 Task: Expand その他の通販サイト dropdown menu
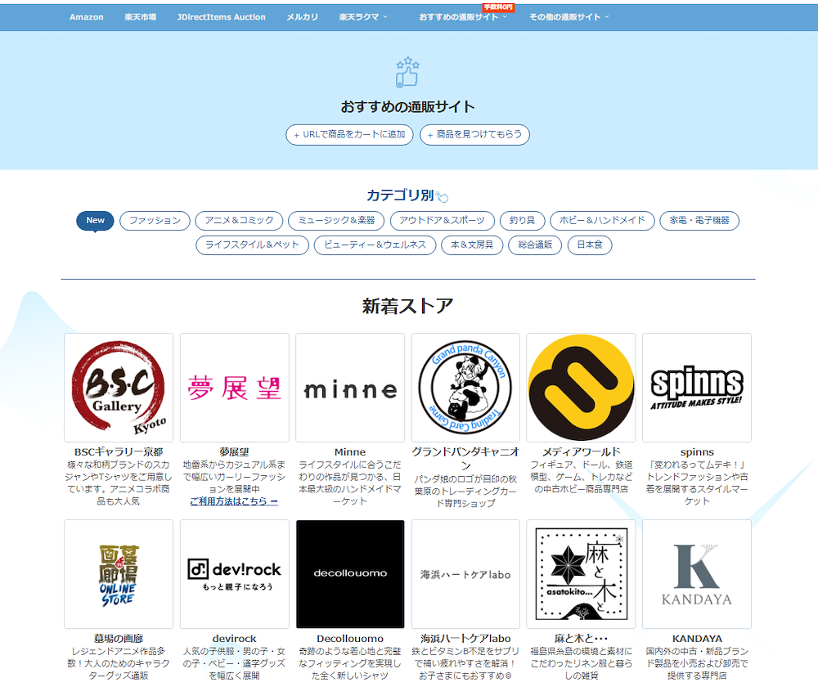coord(569,17)
